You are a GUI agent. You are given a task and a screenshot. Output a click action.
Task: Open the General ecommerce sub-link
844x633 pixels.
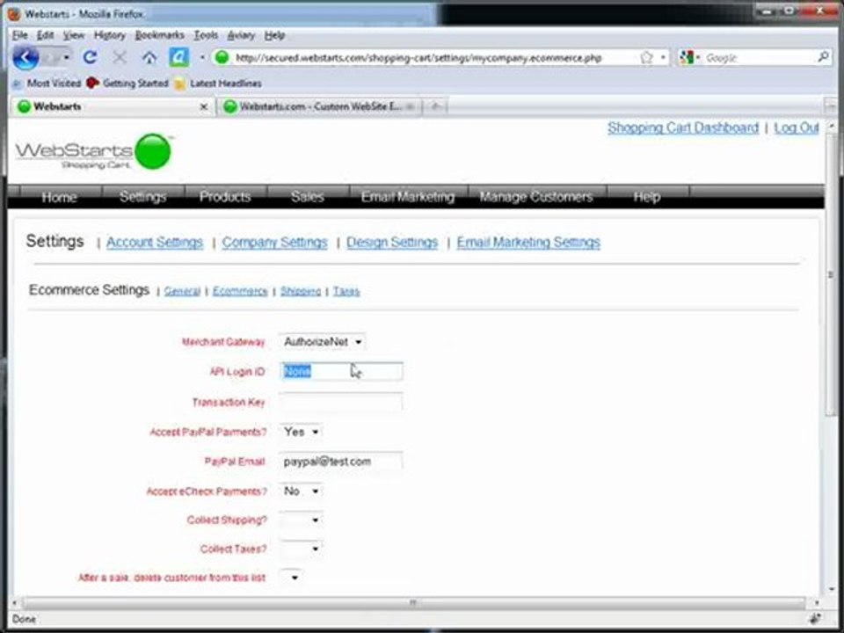click(x=182, y=291)
